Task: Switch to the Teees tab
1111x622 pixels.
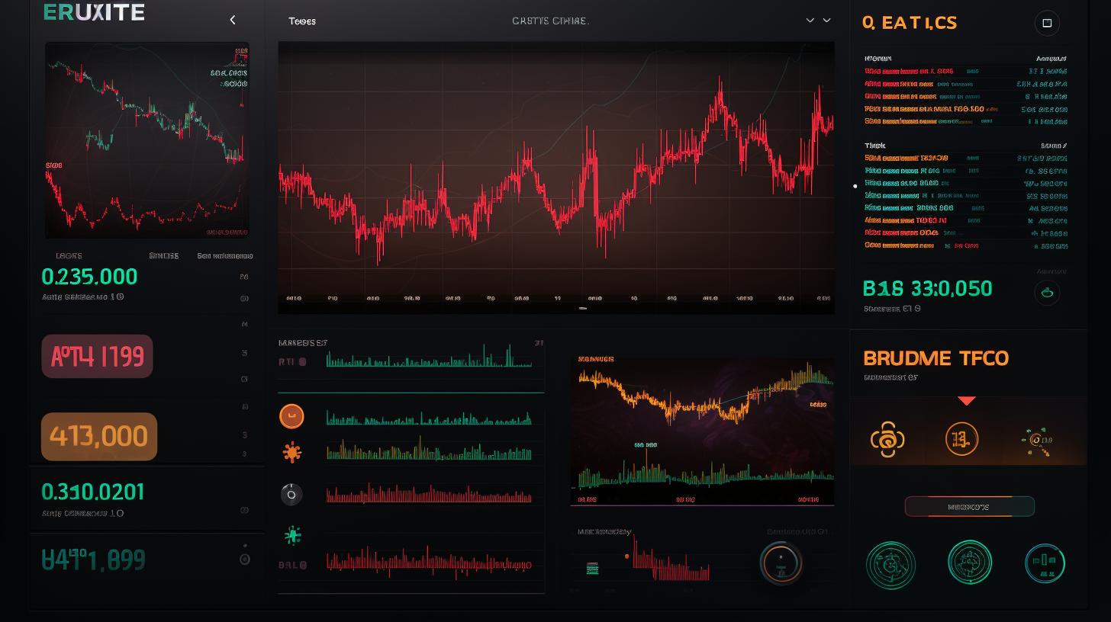Action: point(302,21)
